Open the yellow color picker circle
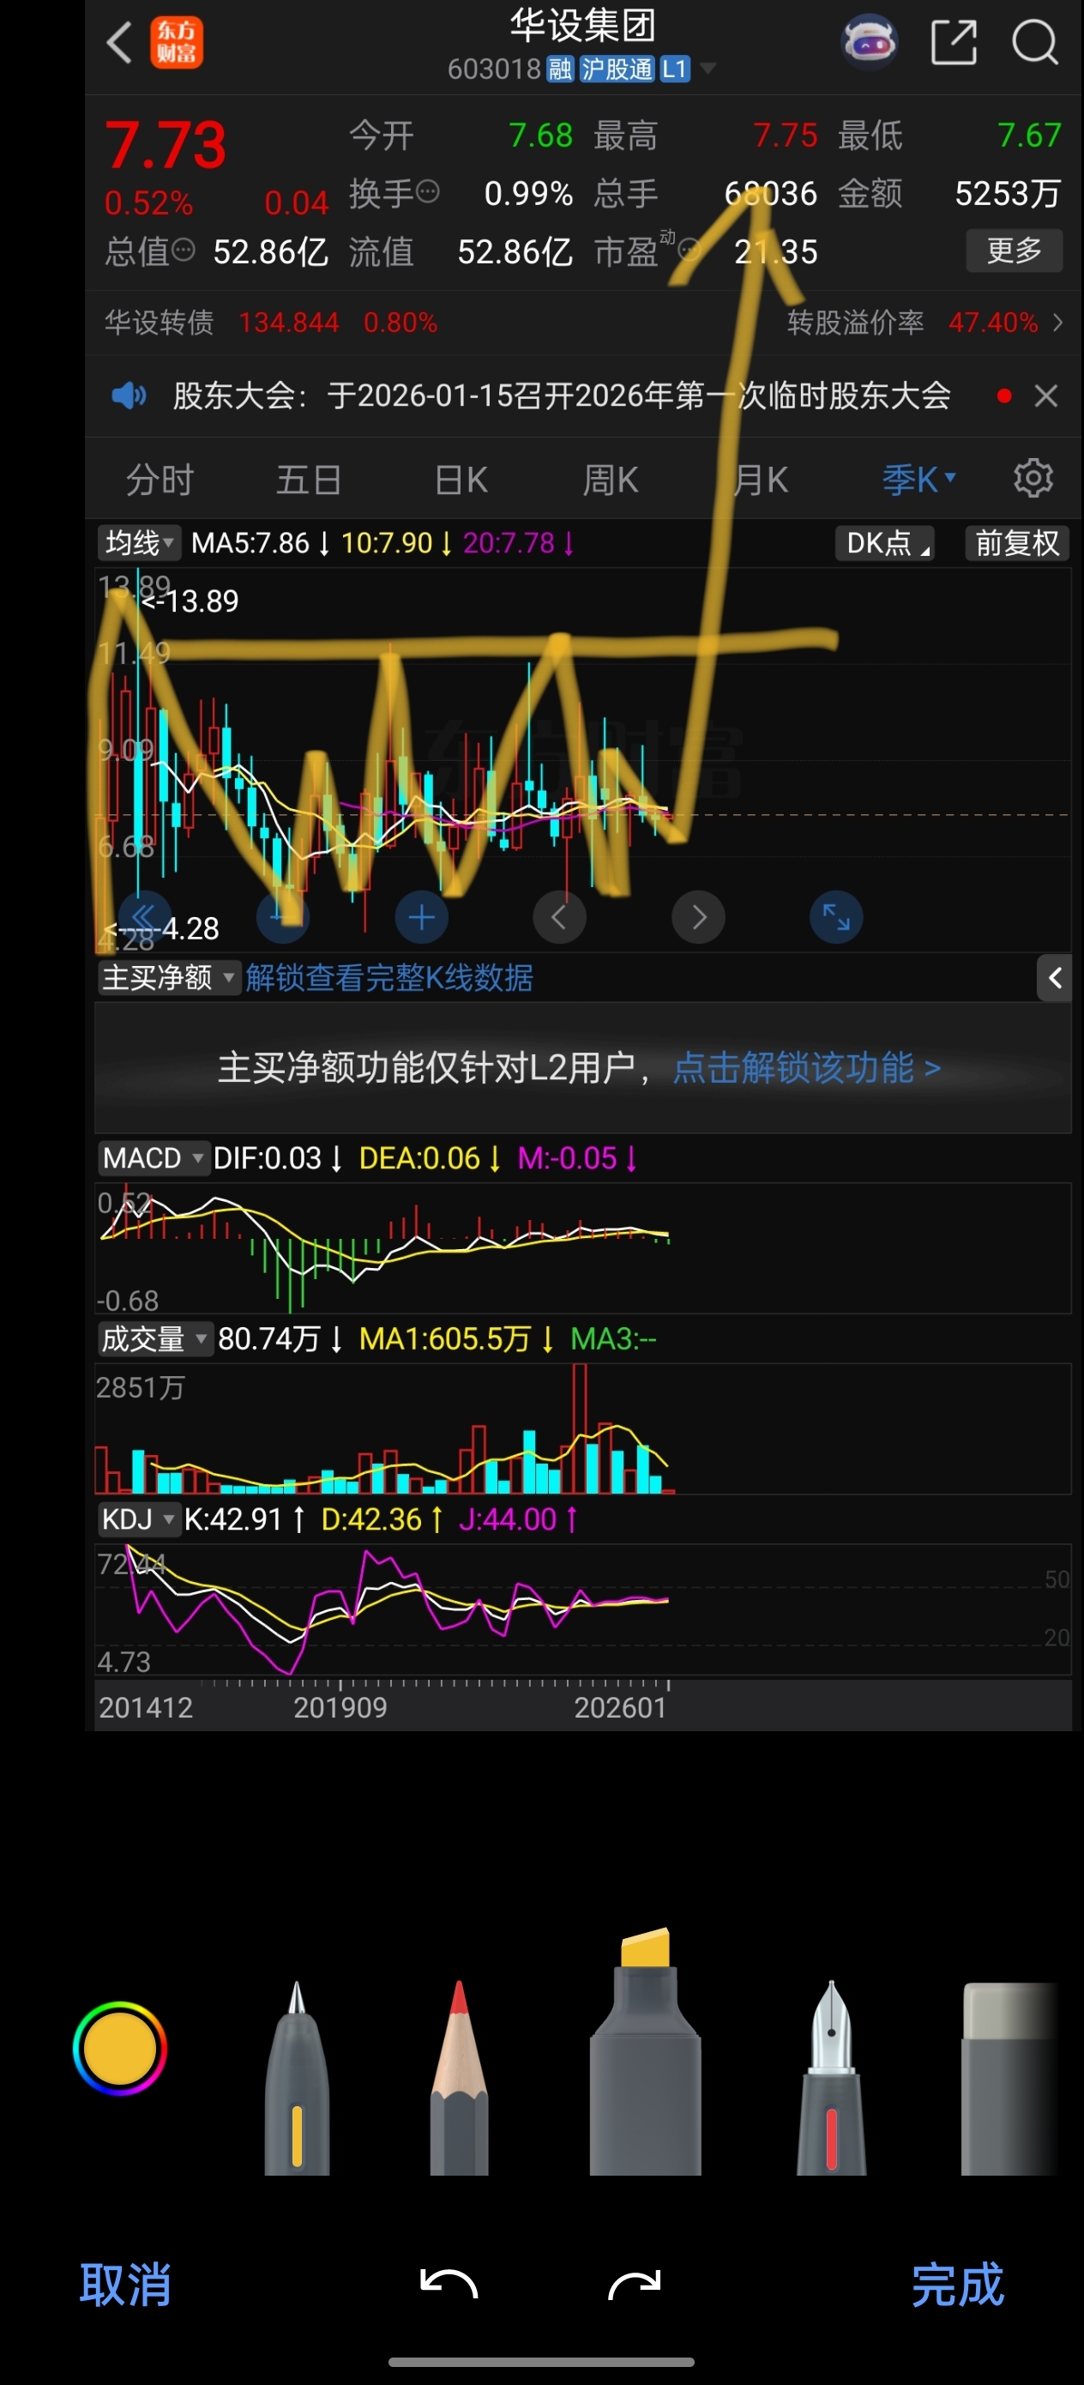Viewport: 1084px width, 2385px height. 120,2048
